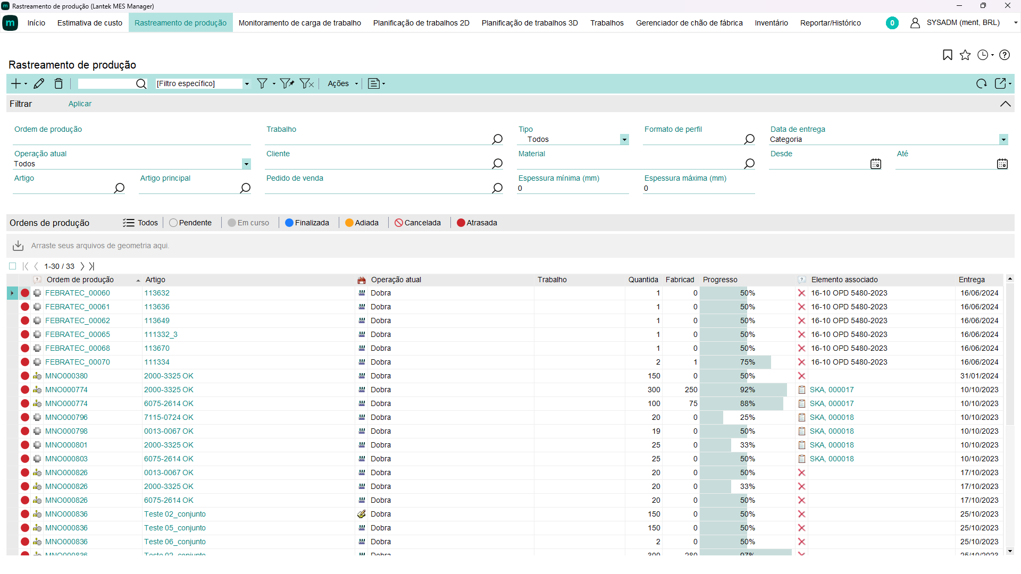Open Artigo field search lookup
The height and width of the screenshot is (574, 1021).
pos(119,188)
